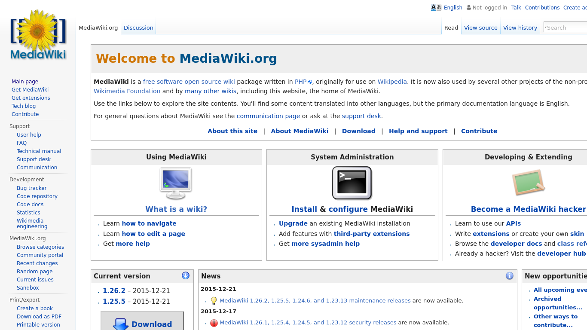Open Current issues sidebar link
Viewport: 587px width, 330px height.
[x=35, y=280]
